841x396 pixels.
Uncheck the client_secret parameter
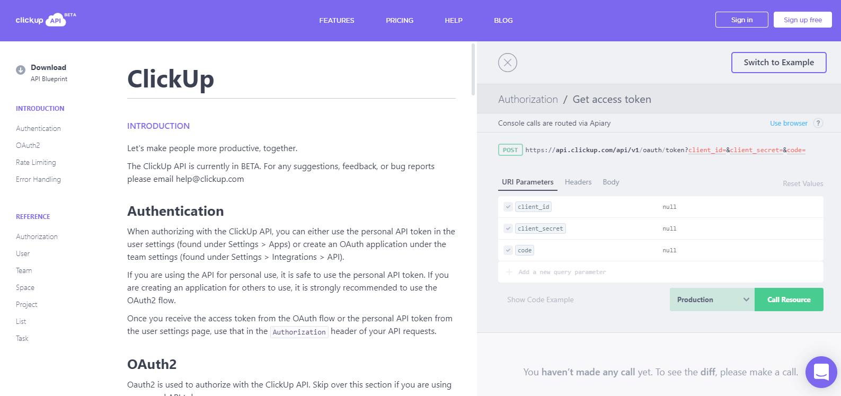(x=508, y=228)
